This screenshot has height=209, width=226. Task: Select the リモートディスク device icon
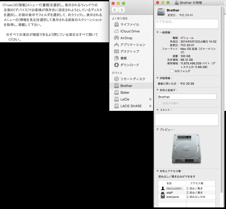click(116, 79)
